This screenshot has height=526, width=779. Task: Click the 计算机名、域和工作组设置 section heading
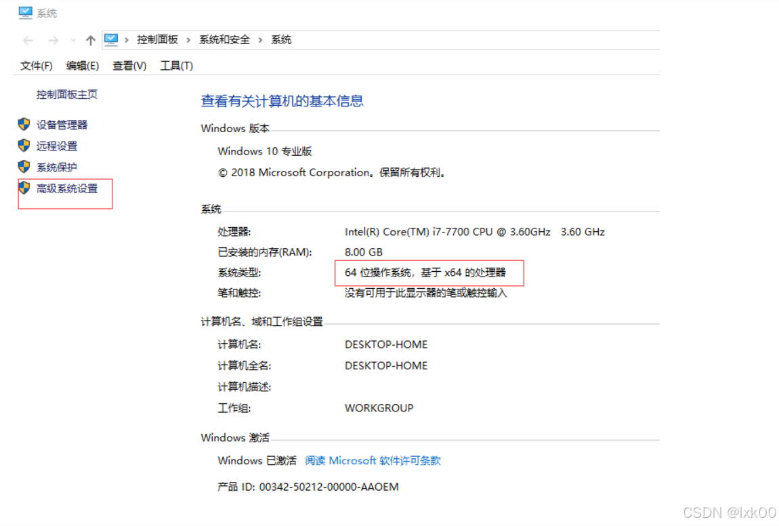point(262,322)
